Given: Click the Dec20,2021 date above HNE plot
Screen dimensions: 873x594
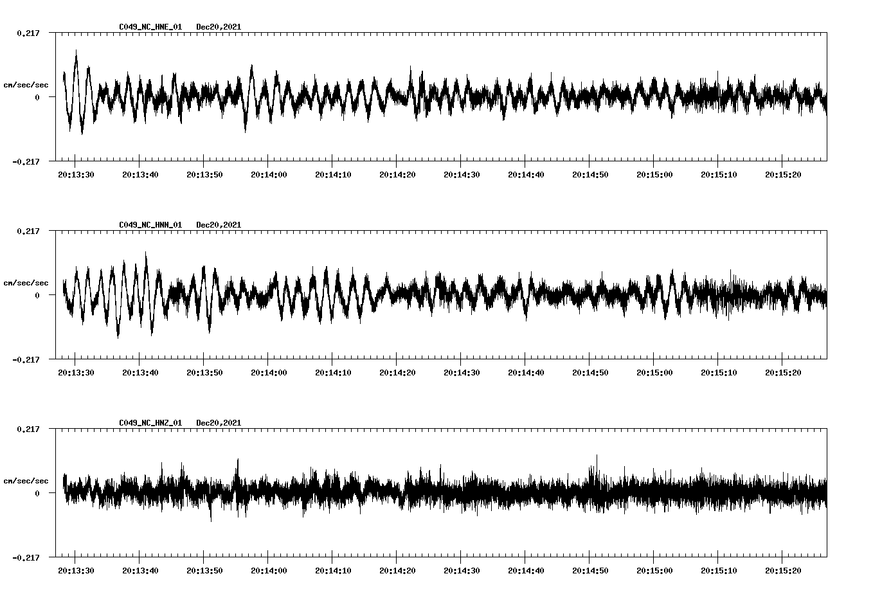Looking at the screenshot, I should (x=219, y=27).
